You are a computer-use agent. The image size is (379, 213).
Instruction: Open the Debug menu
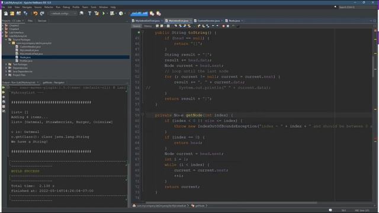click(x=66, y=7)
